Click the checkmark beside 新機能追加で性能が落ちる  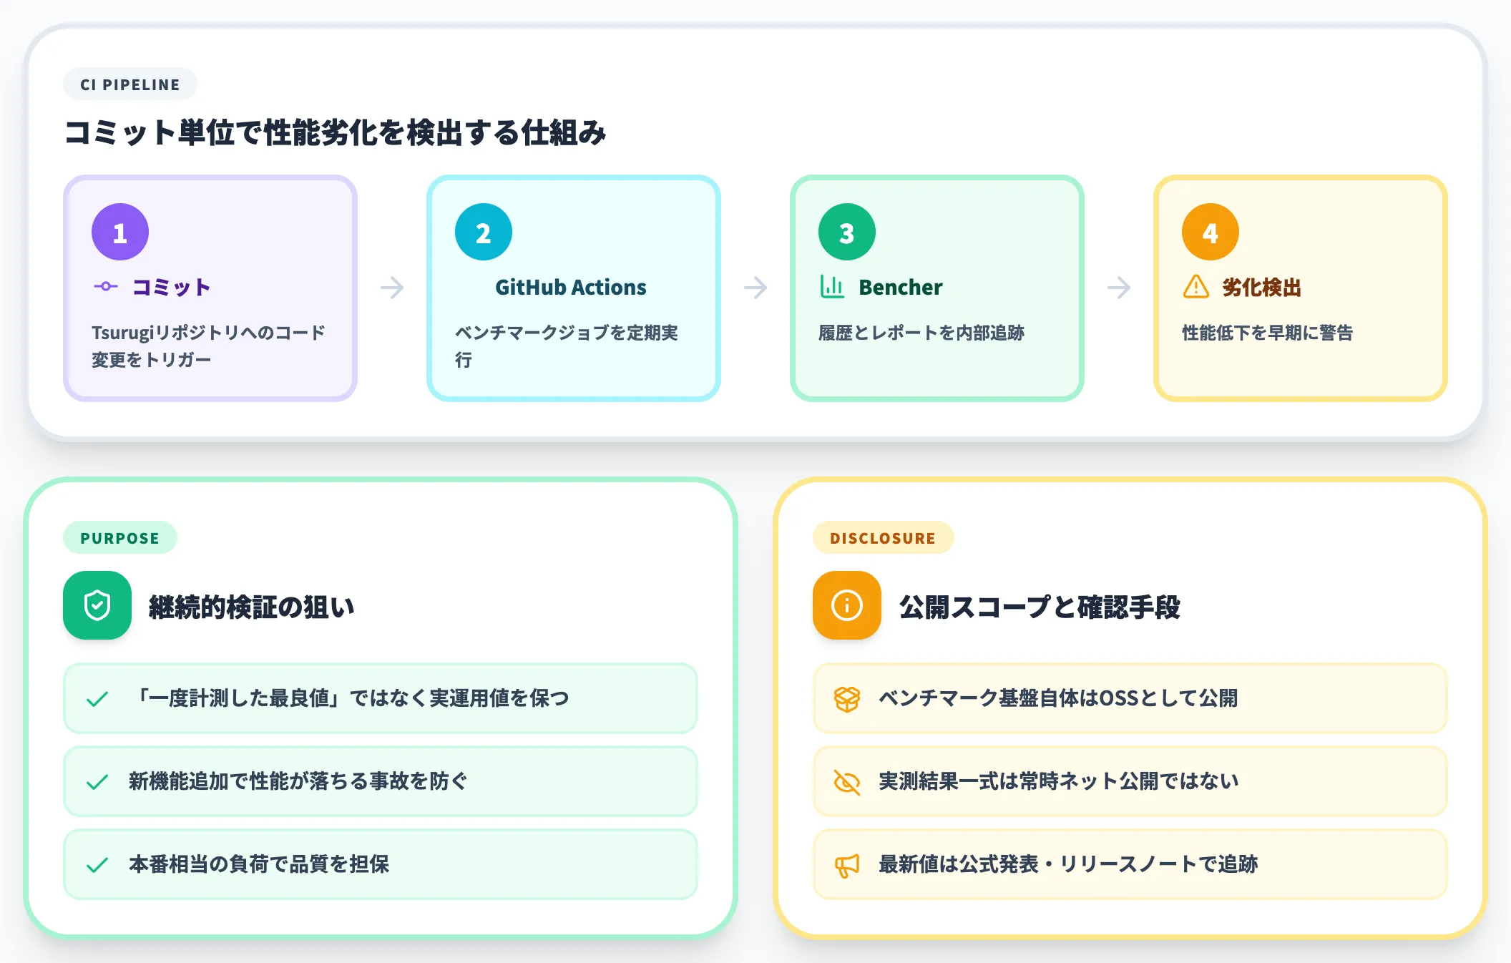click(97, 782)
